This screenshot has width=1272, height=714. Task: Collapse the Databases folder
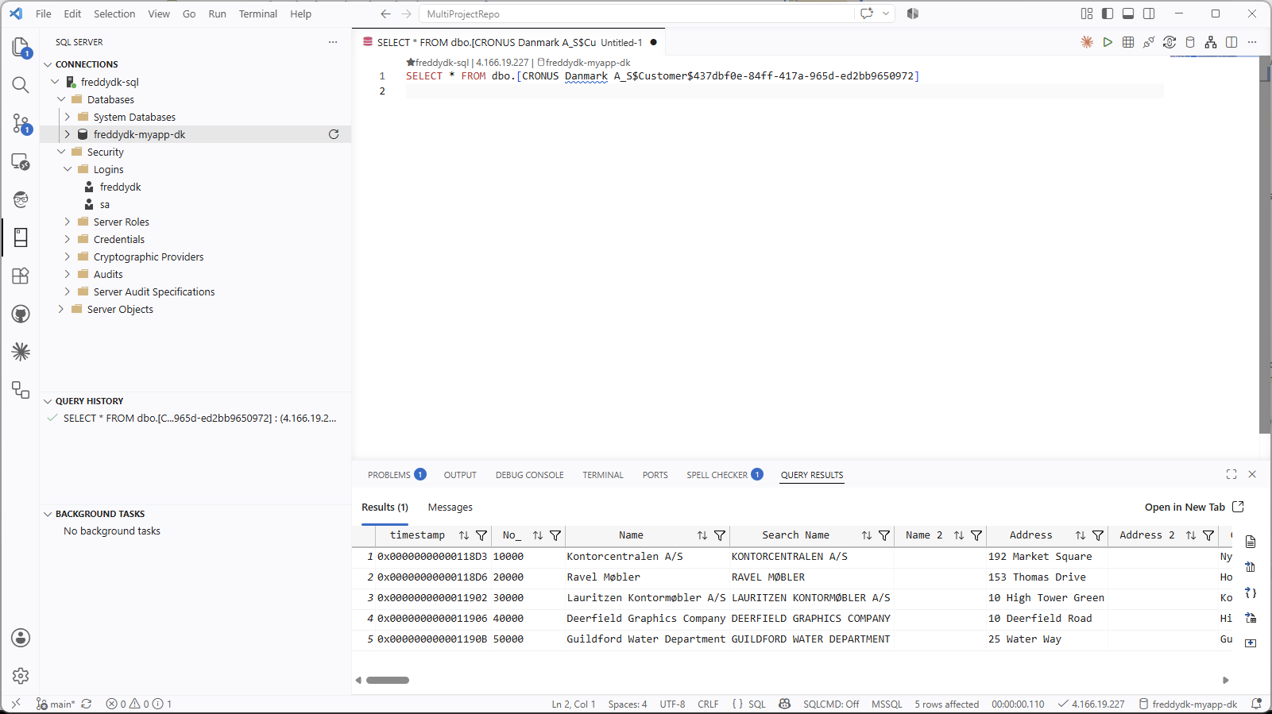pyautogui.click(x=61, y=99)
